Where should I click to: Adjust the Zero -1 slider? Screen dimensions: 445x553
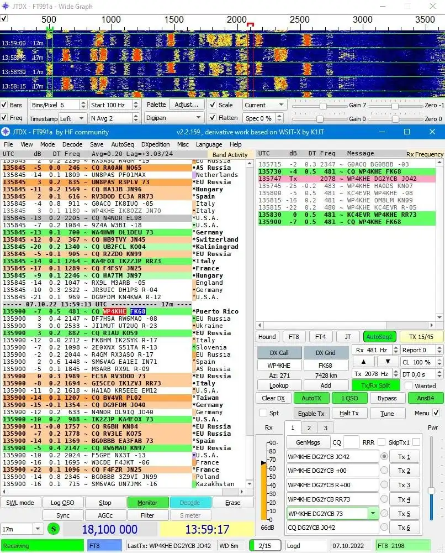tap(395, 106)
